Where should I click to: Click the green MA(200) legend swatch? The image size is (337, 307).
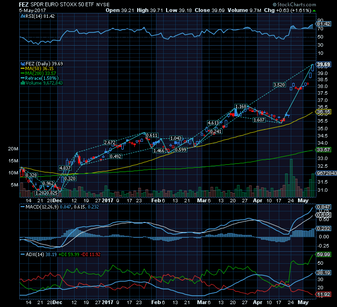coord(23,74)
